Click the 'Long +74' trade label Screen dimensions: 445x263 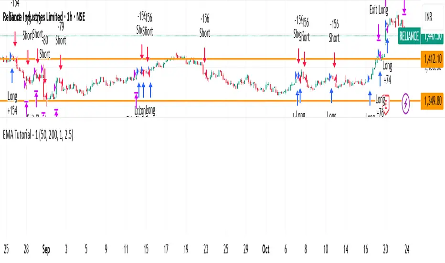point(387,73)
